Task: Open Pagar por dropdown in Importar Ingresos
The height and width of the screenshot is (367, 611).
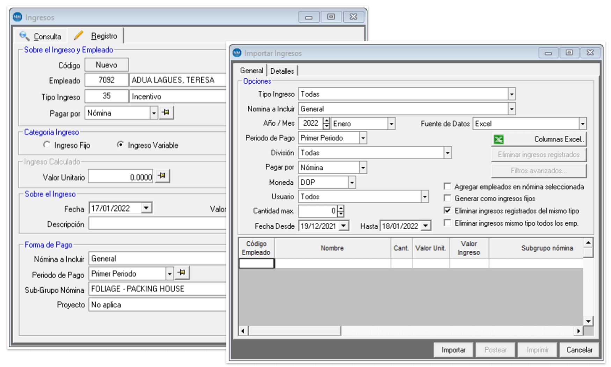Action: coord(363,168)
